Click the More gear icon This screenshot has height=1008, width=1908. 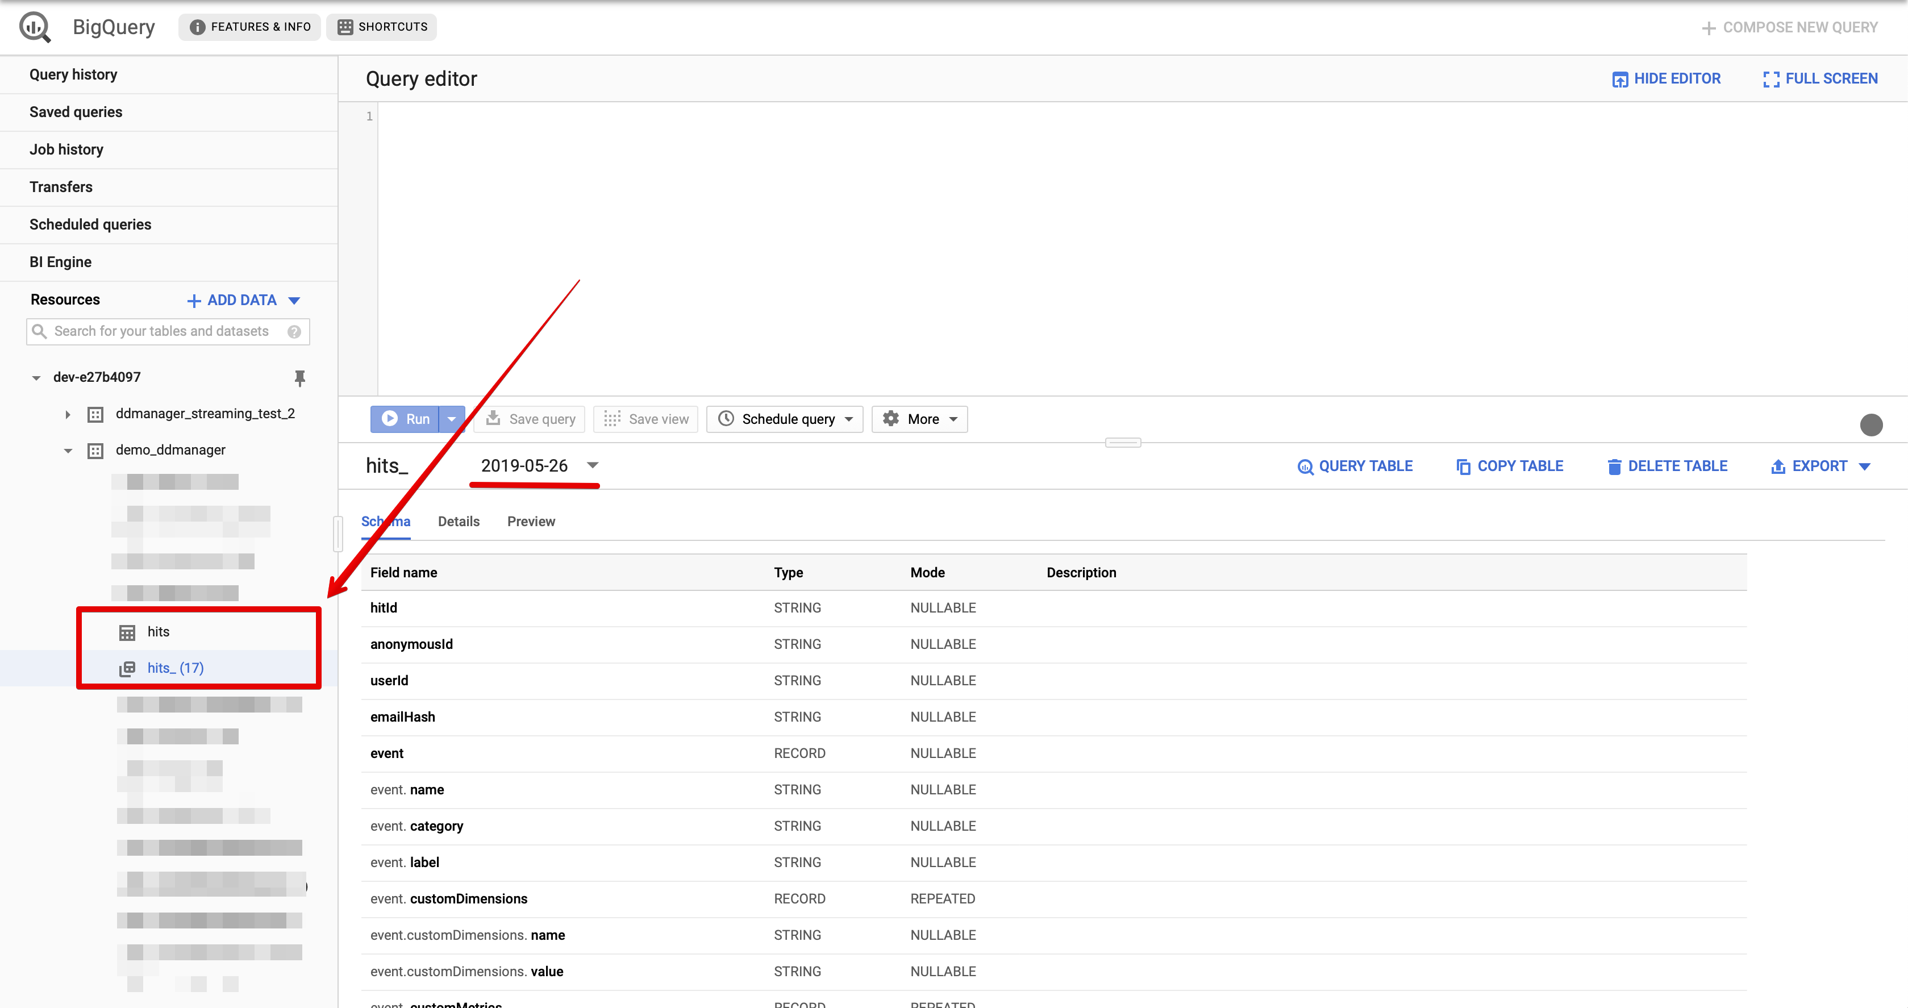tap(890, 418)
